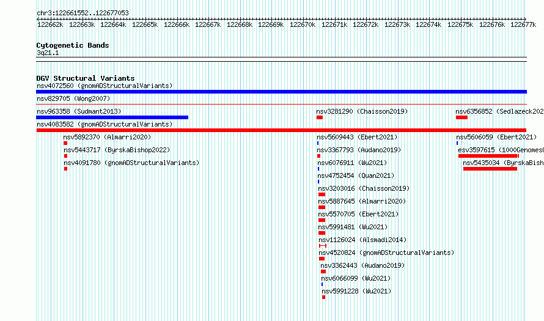
Task: Select the nsv1126024 red bracket glyph
Action: point(323,246)
